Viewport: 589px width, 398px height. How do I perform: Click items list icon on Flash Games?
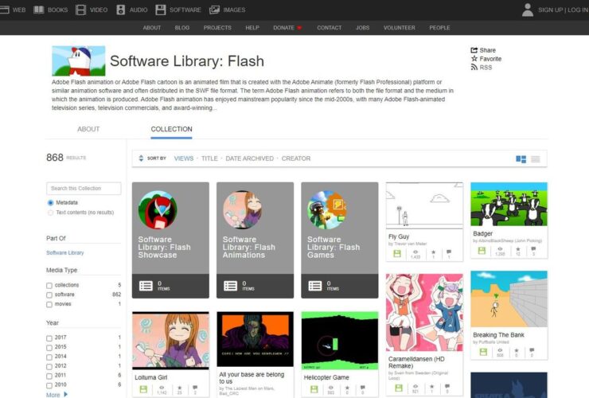pyautogui.click(x=314, y=286)
